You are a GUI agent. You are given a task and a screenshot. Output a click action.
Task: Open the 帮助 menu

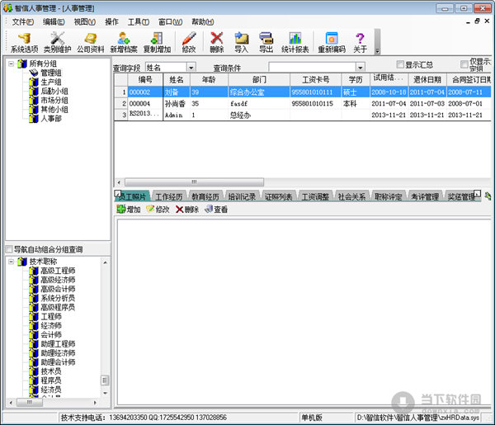coord(203,21)
